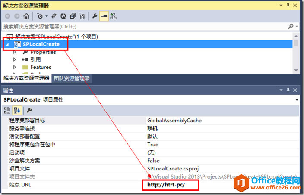Click the Solution Explorer search field

coord(144,27)
